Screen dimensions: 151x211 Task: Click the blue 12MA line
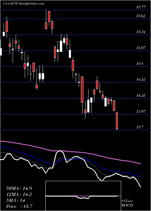[x=70, y=159]
